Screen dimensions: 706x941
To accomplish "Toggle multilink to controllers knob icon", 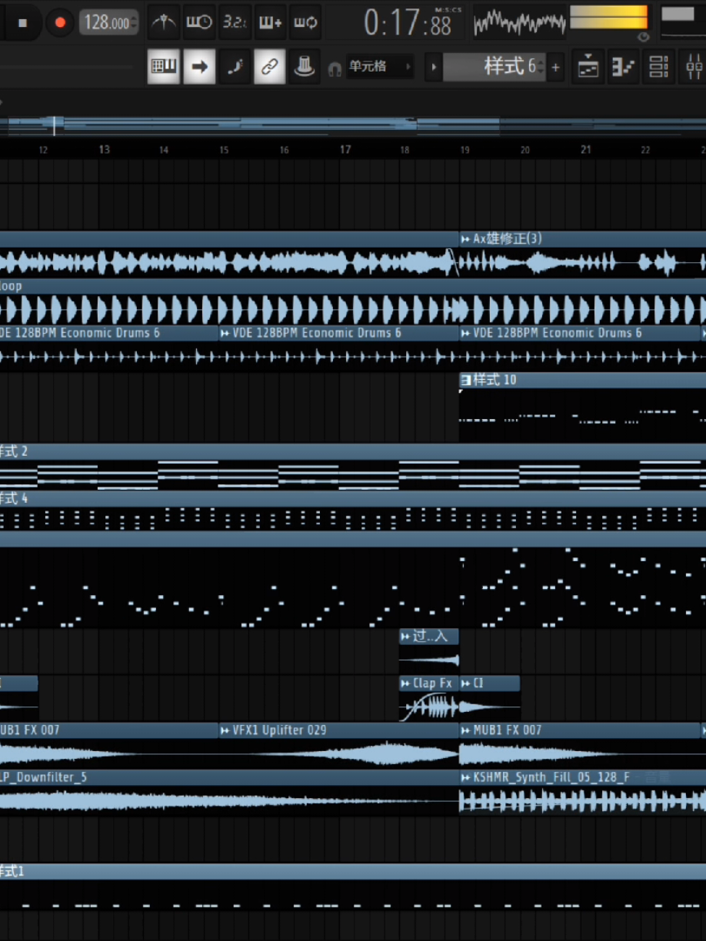I will click(305, 67).
